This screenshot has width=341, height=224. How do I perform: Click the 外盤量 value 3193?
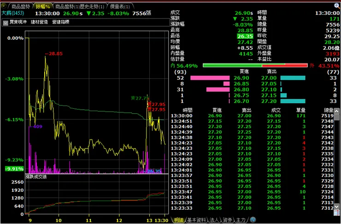[333, 54]
